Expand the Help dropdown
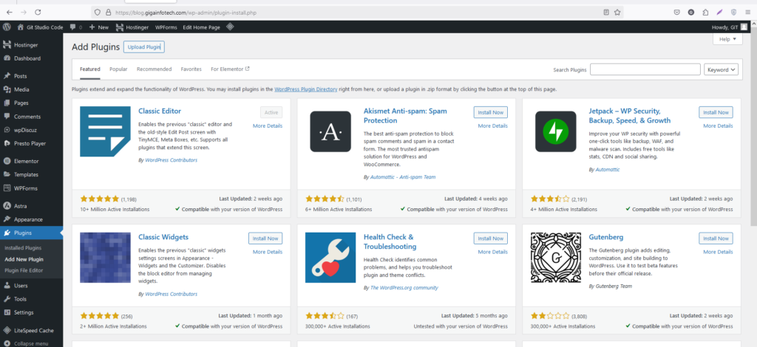757x347 pixels. [x=727, y=39]
